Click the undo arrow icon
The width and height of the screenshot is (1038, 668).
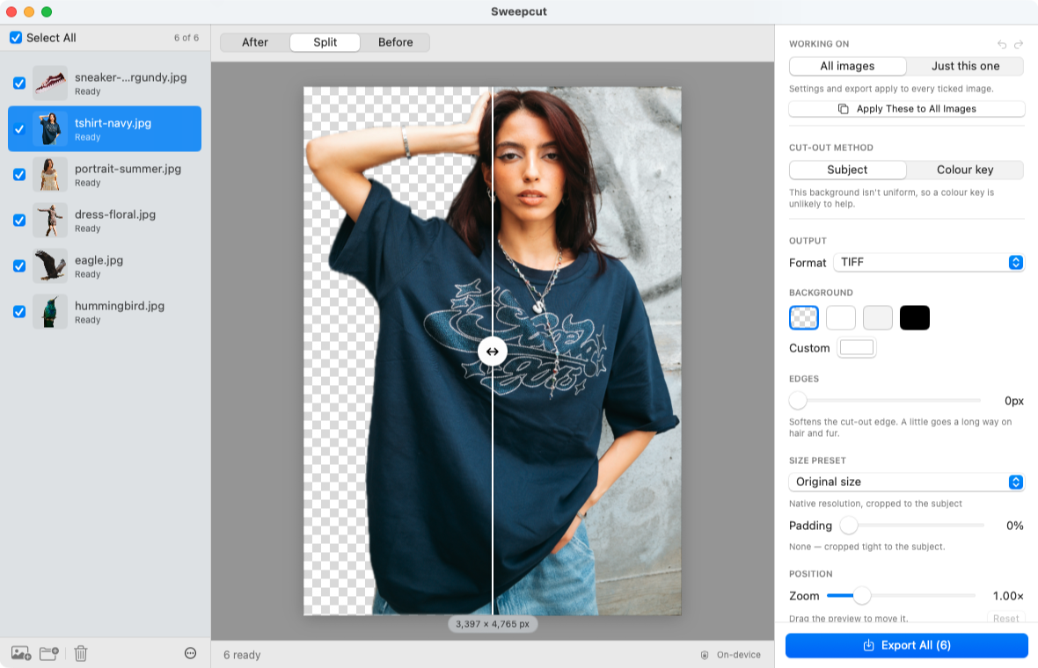[1002, 44]
